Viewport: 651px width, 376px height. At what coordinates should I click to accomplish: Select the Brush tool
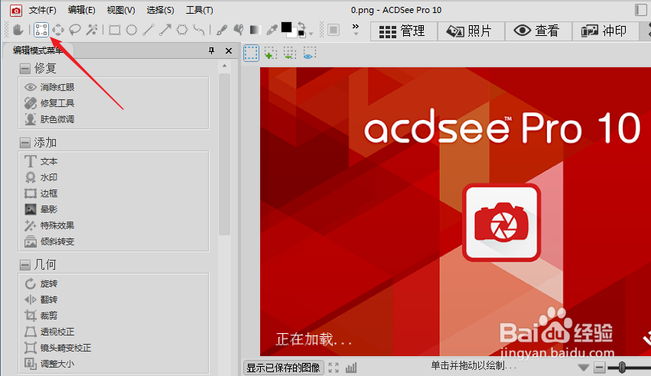coord(222,30)
